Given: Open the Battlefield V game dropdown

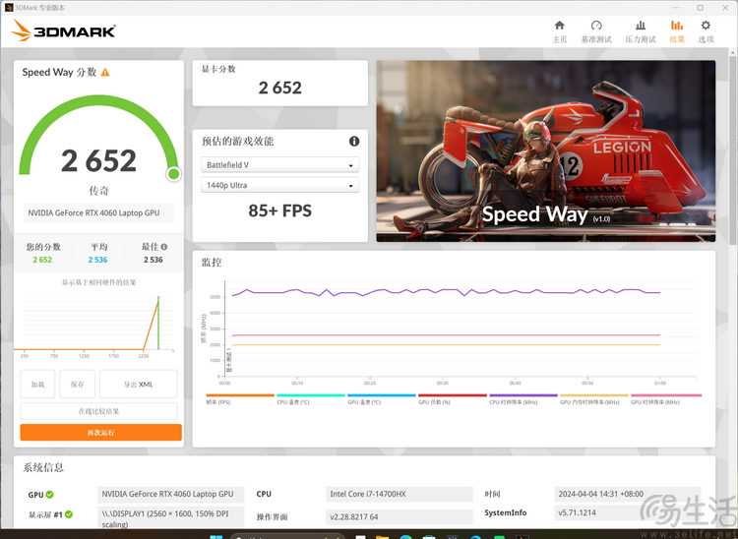Looking at the screenshot, I should [x=279, y=165].
